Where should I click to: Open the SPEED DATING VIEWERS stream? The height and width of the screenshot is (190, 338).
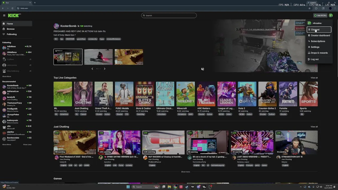tap(119, 142)
